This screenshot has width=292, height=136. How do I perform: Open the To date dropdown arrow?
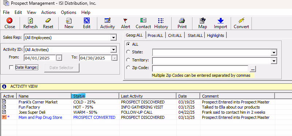pyautogui.click(x=114, y=58)
